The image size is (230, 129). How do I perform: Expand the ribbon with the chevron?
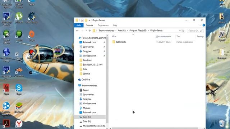200,25
